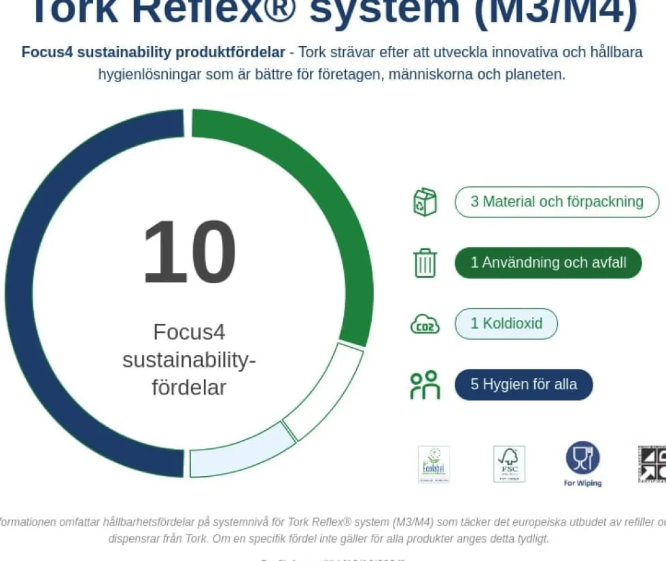This screenshot has height=561, width=666.
Task: Select '1 Användning och avfall' pill
Action: [x=548, y=263]
